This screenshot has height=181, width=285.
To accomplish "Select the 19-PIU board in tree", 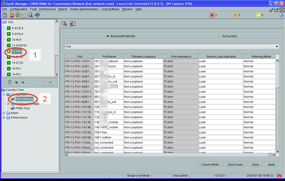I will point(16,74).
